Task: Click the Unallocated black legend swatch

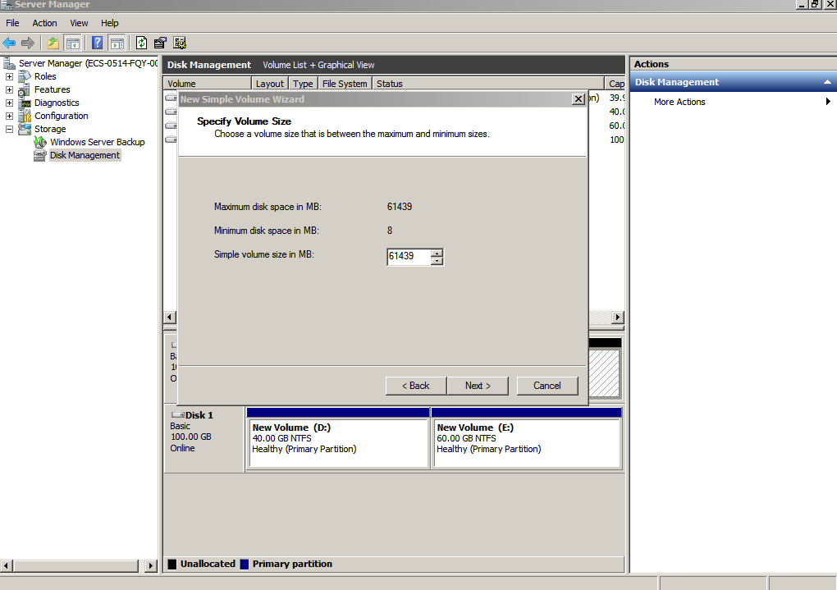Action: [172, 564]
